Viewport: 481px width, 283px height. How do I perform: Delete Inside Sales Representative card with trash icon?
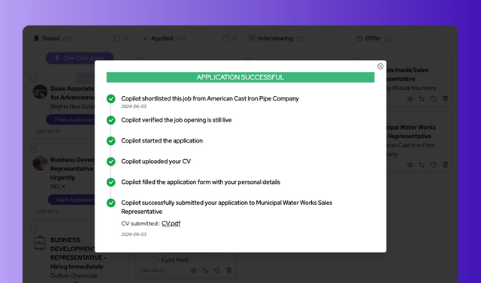click(446, 98)
